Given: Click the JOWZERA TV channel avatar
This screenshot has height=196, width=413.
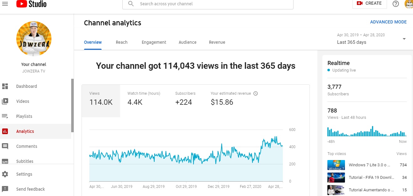Looking at the screenshot, I should [34, 38].
